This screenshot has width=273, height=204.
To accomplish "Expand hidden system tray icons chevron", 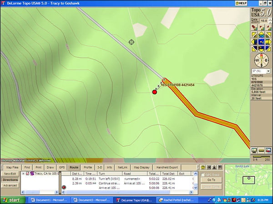I will coord(214,200).
